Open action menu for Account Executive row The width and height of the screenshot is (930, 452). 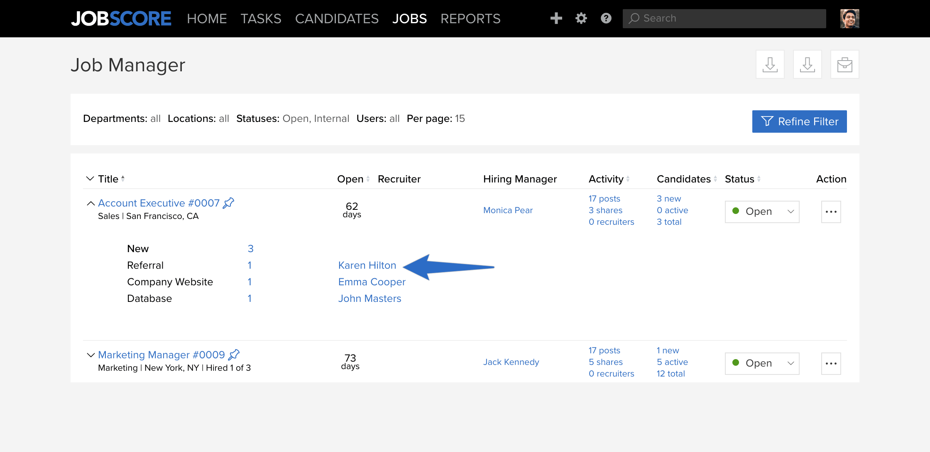point(831,212)
